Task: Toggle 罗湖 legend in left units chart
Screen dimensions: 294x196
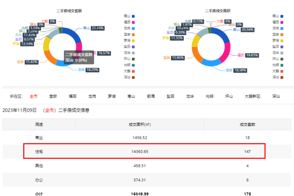Action: click(131, 41)
